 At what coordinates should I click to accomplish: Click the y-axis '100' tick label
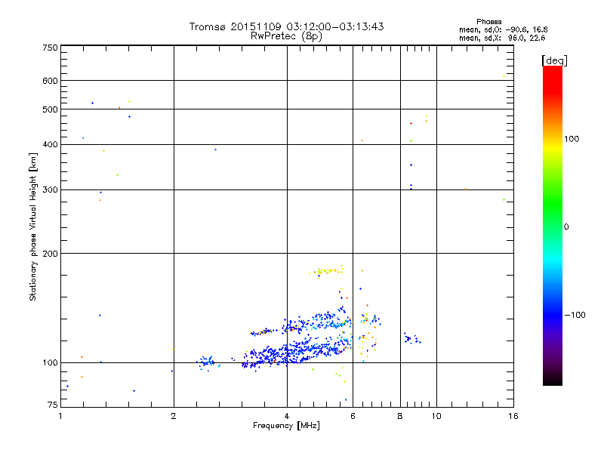pyautogui.click(x=50, y=363)
